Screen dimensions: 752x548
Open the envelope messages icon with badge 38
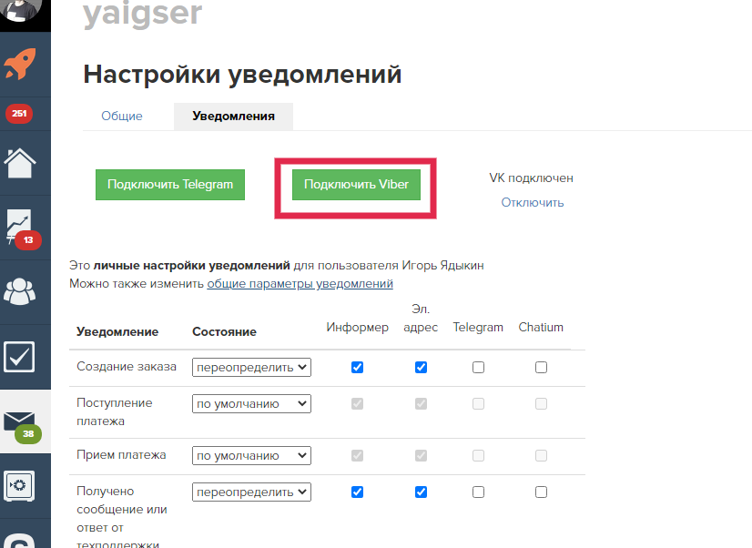point(22,426)
